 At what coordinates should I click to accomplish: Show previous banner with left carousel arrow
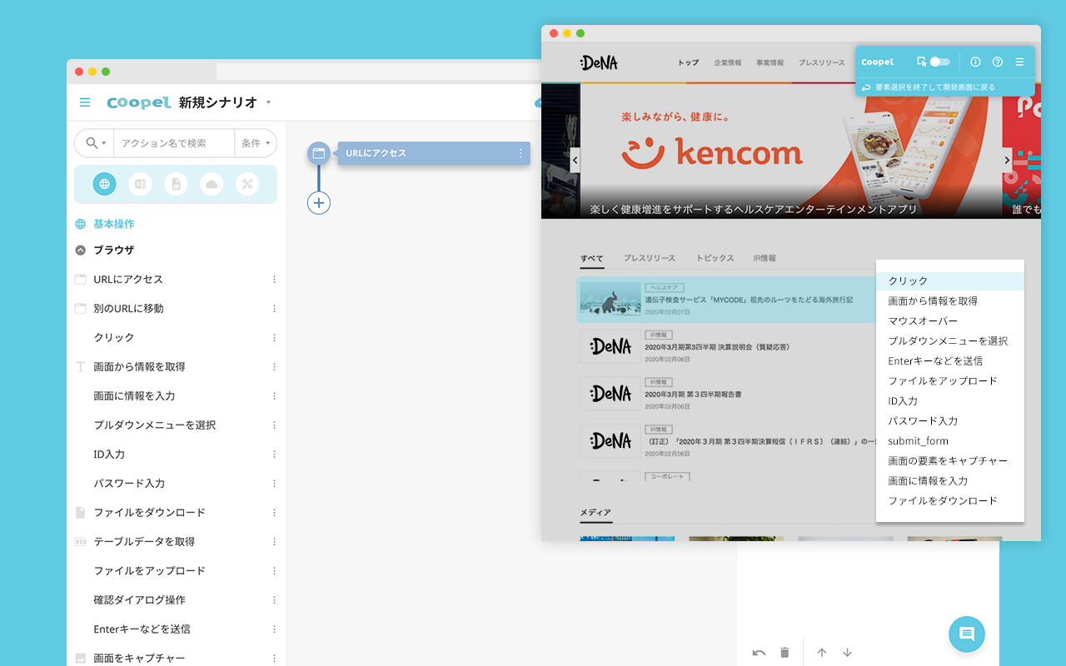pos(575,160)
